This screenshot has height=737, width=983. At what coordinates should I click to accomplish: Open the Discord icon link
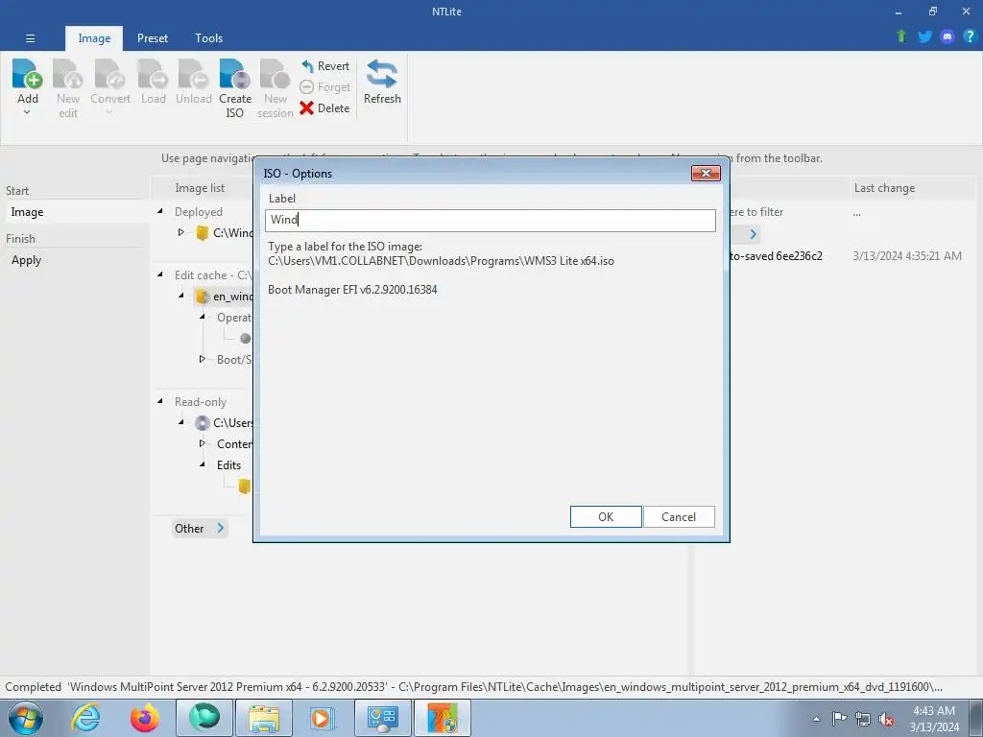[947, 36]
